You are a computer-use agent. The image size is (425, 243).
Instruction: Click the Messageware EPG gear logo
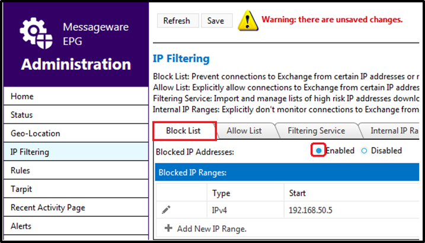(36, 33)
